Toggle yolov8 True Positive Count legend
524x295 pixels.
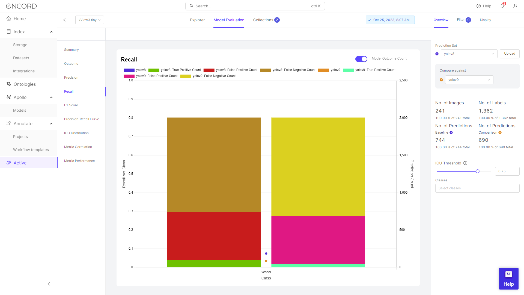click(x=175, y=70)
